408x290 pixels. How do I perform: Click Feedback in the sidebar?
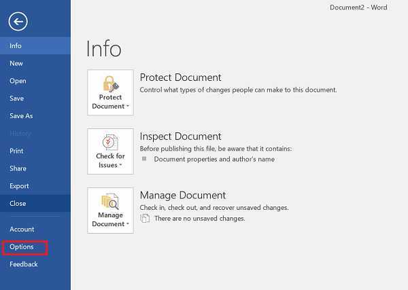coord(35,264)
